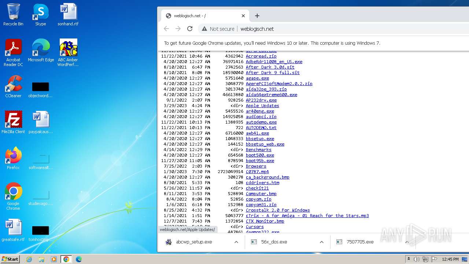
Task: Open the Microsoft Edge desktop shortcut
Action: coord(41,51)
